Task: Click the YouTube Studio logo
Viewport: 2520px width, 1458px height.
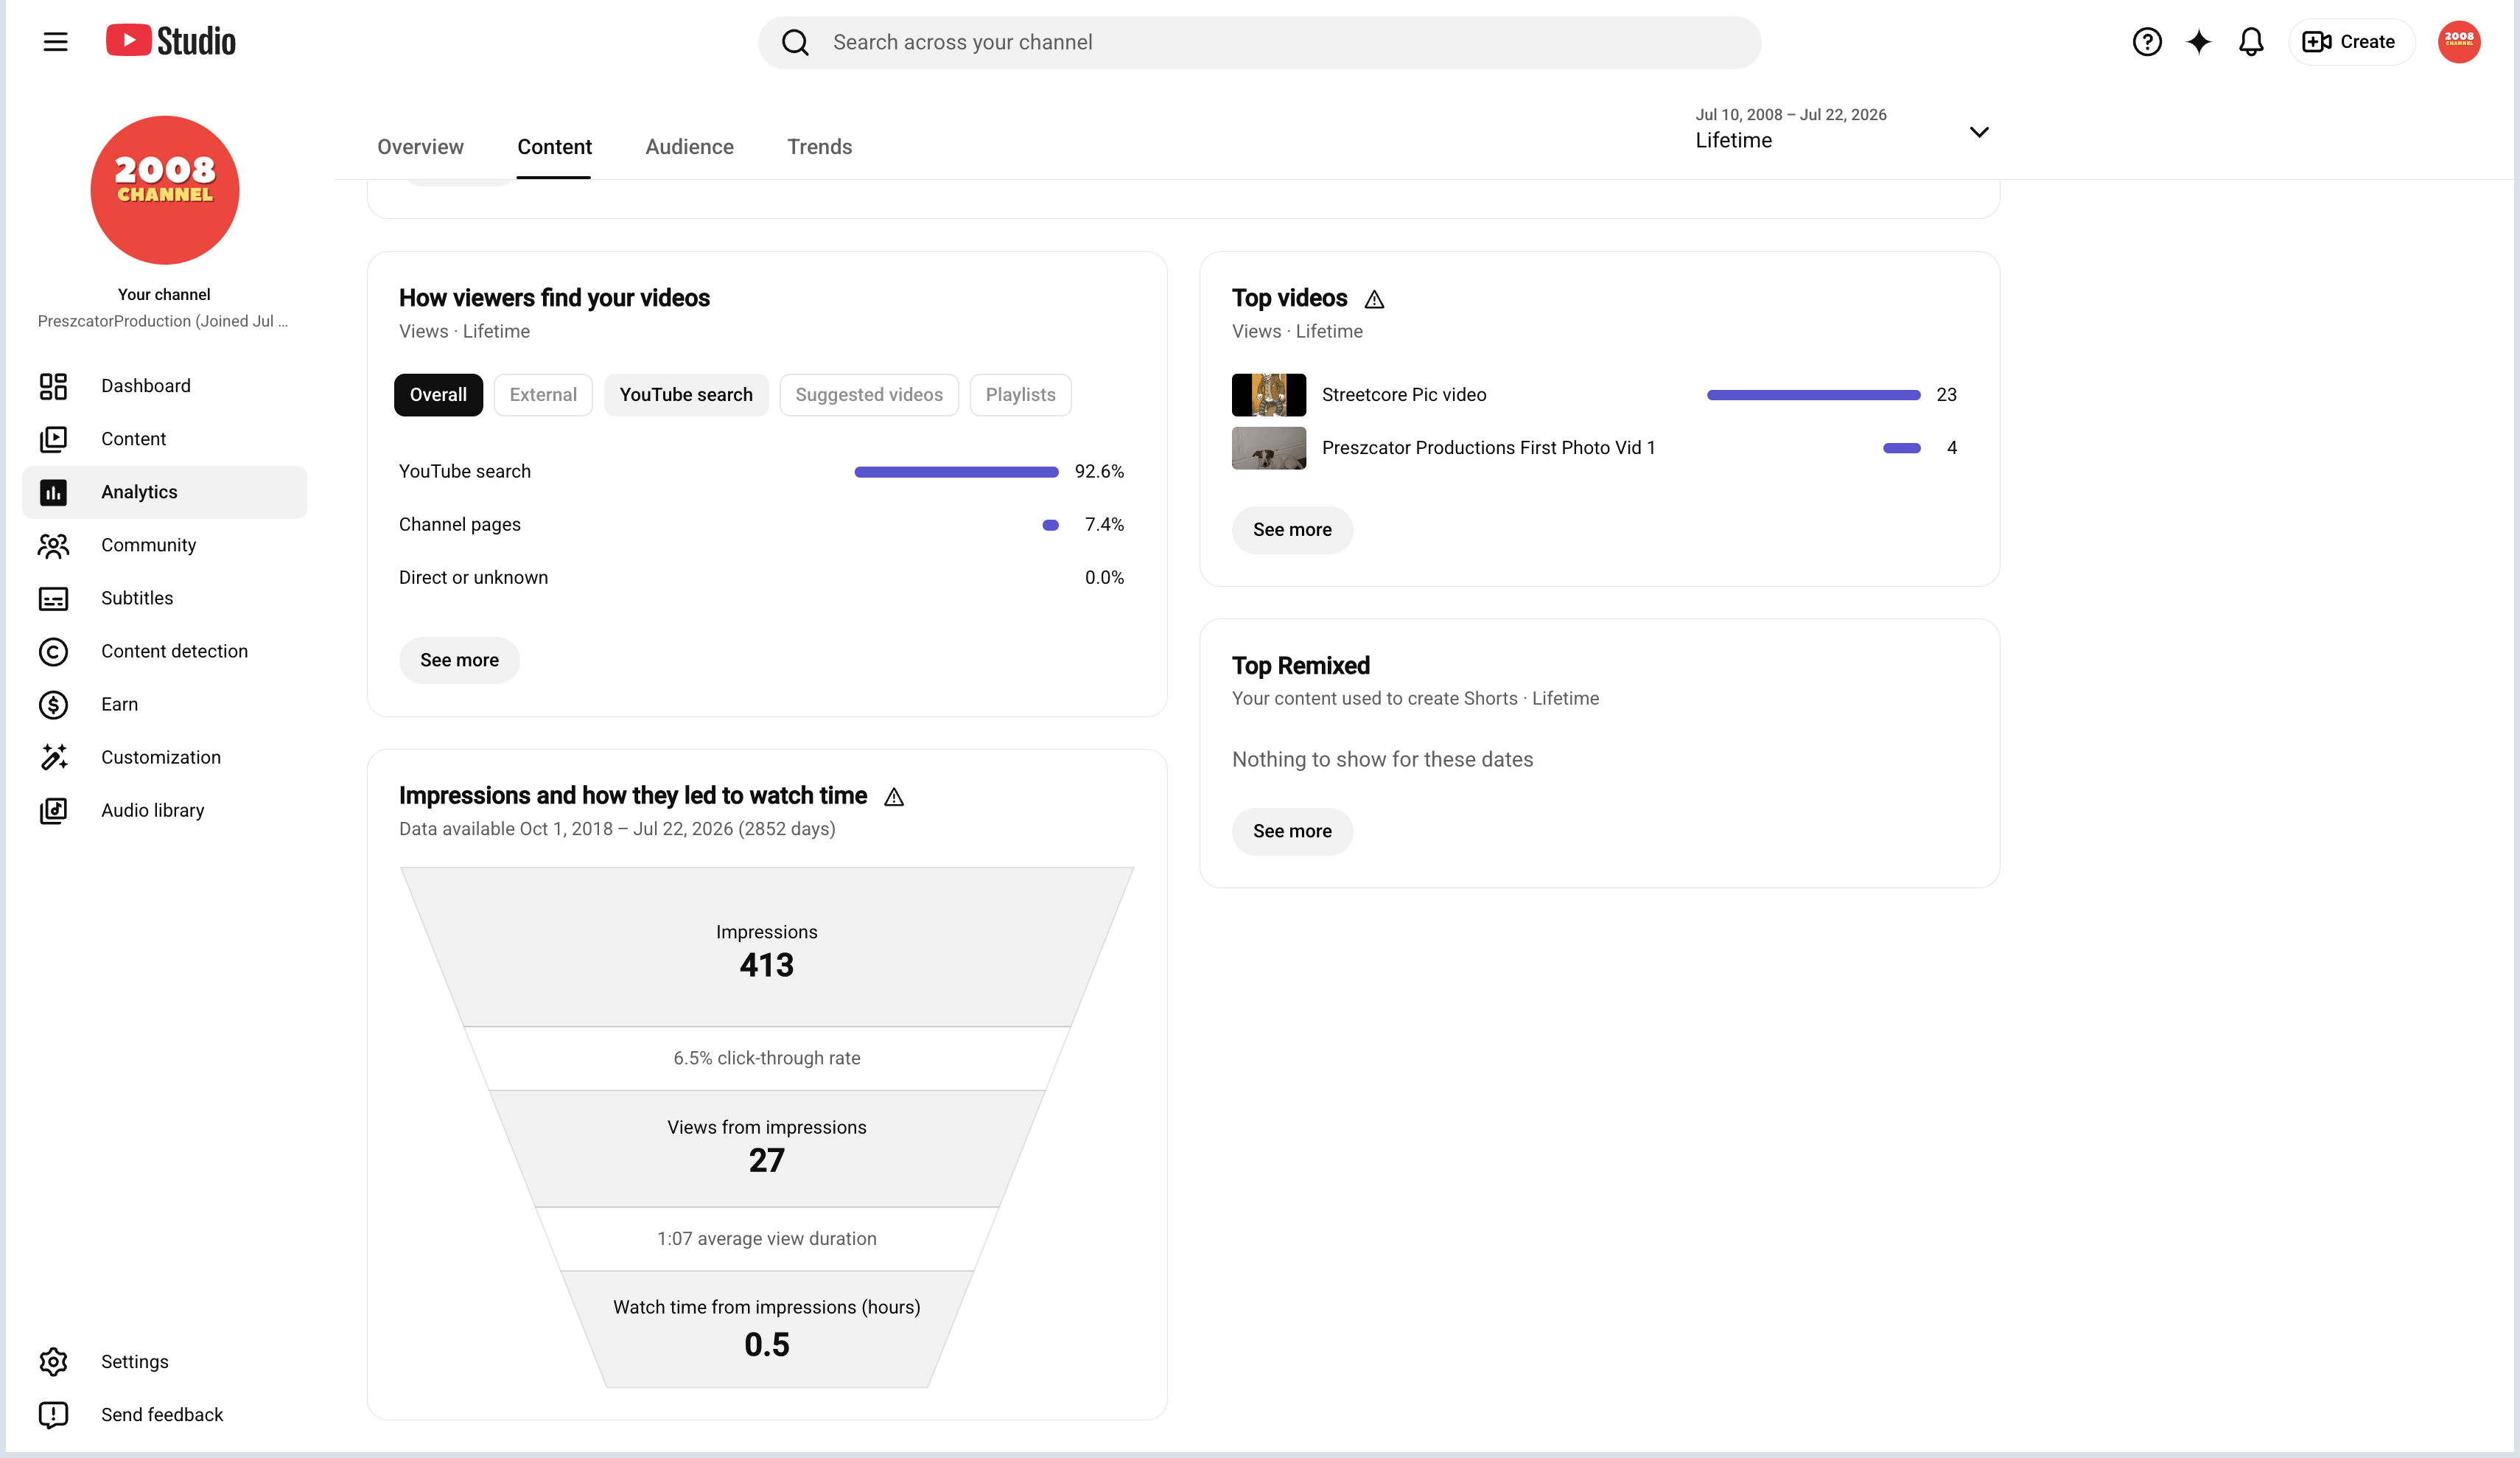Action: (171, 41)
